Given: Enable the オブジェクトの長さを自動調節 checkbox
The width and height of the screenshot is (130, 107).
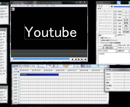Looking at the screenshot, I should pyautogui.click(x=99, y=43).
